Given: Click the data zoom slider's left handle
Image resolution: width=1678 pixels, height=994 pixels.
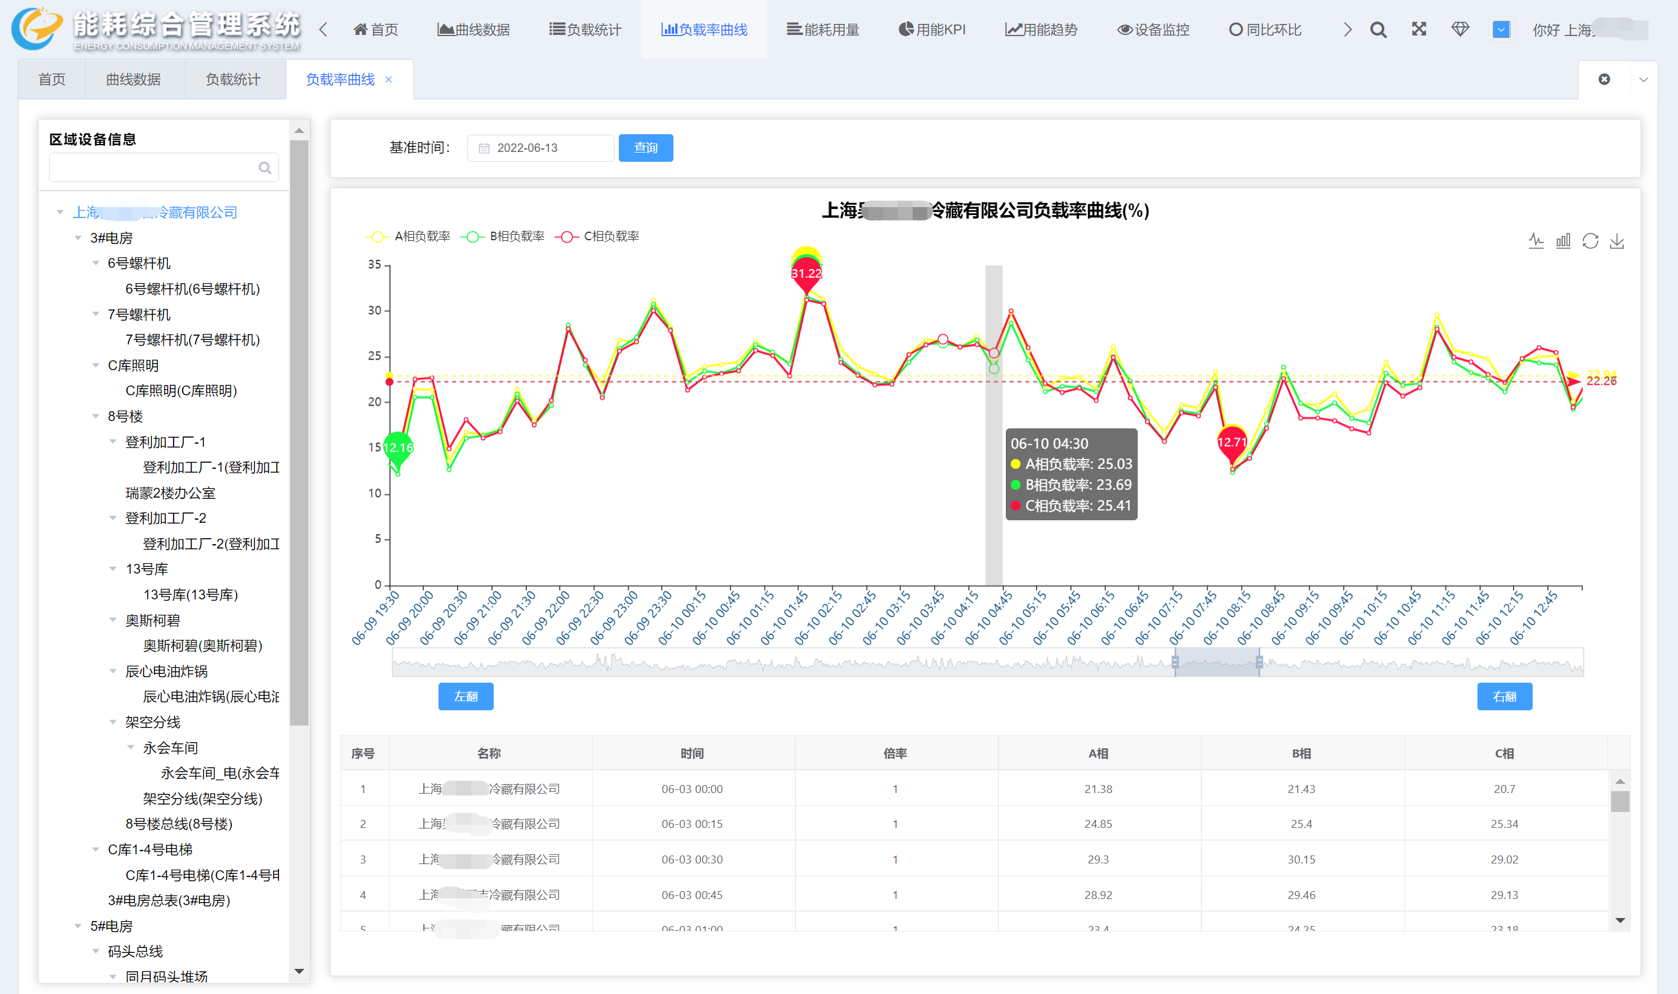Looking at the screenshot, I should point(1174,662).
